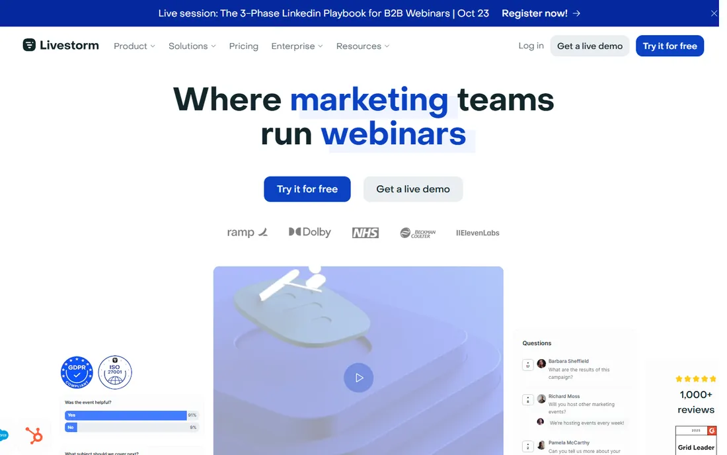Upvote Barbara Sheffield's question

[x=527, y=365]
